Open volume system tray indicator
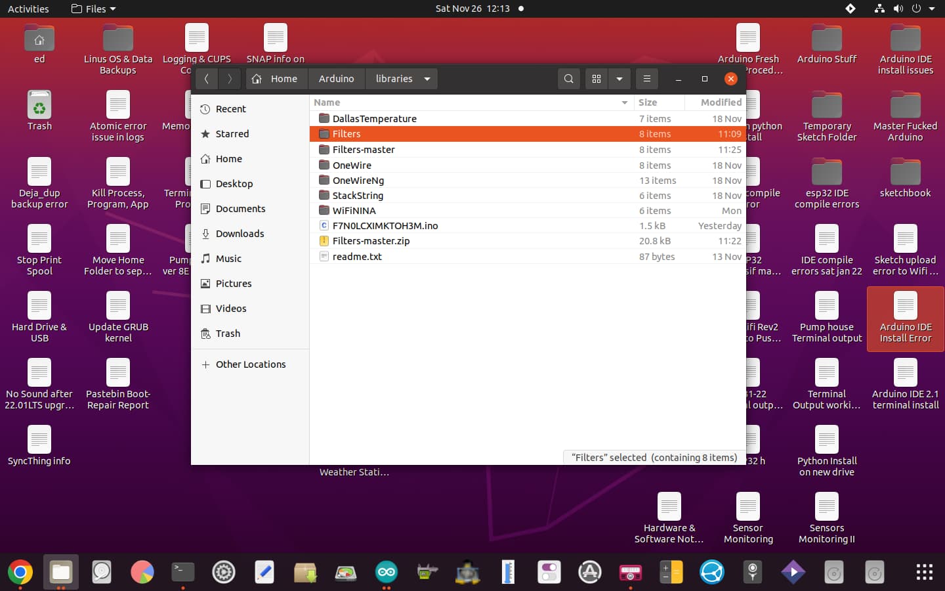Image resolution: width=945 pixels, height=591 pixels. [x=898, y=9]
